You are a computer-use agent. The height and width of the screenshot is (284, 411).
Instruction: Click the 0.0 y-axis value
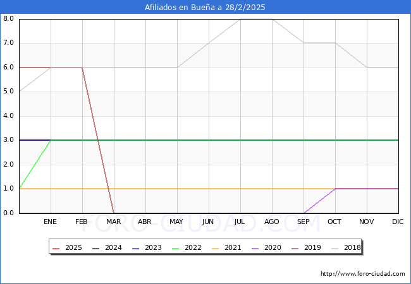8,213
